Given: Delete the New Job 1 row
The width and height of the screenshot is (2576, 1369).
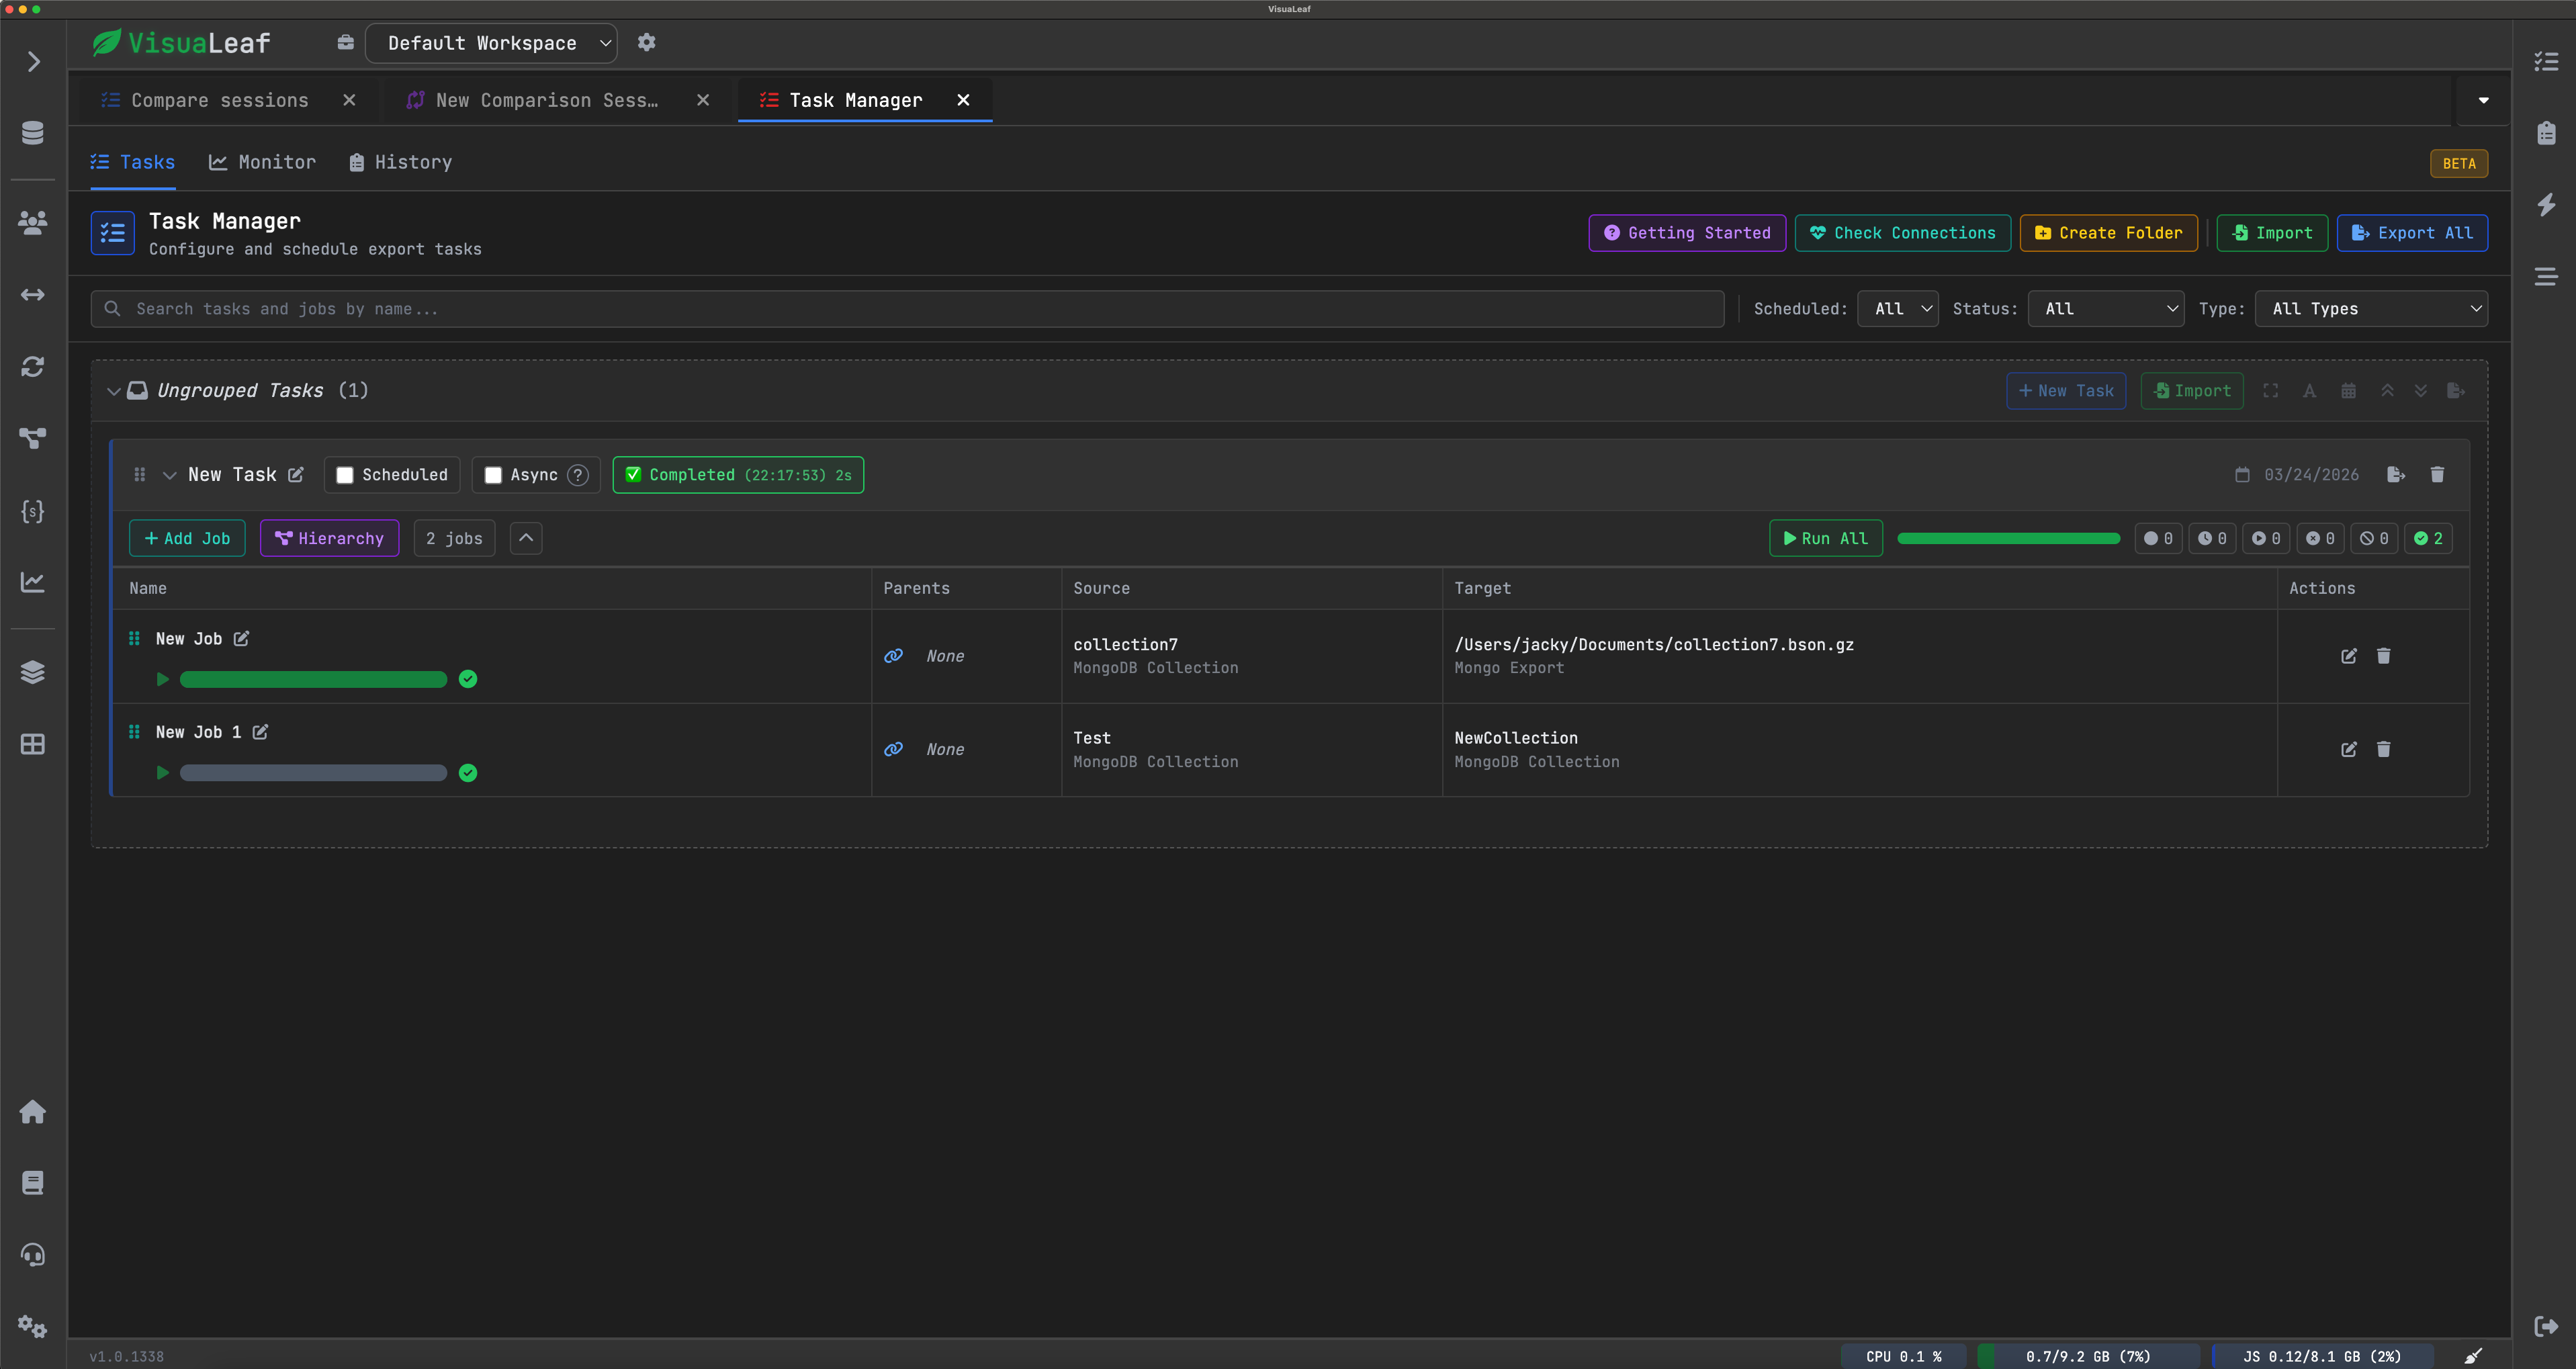Looking at the screenshot, I should 2383,749.
